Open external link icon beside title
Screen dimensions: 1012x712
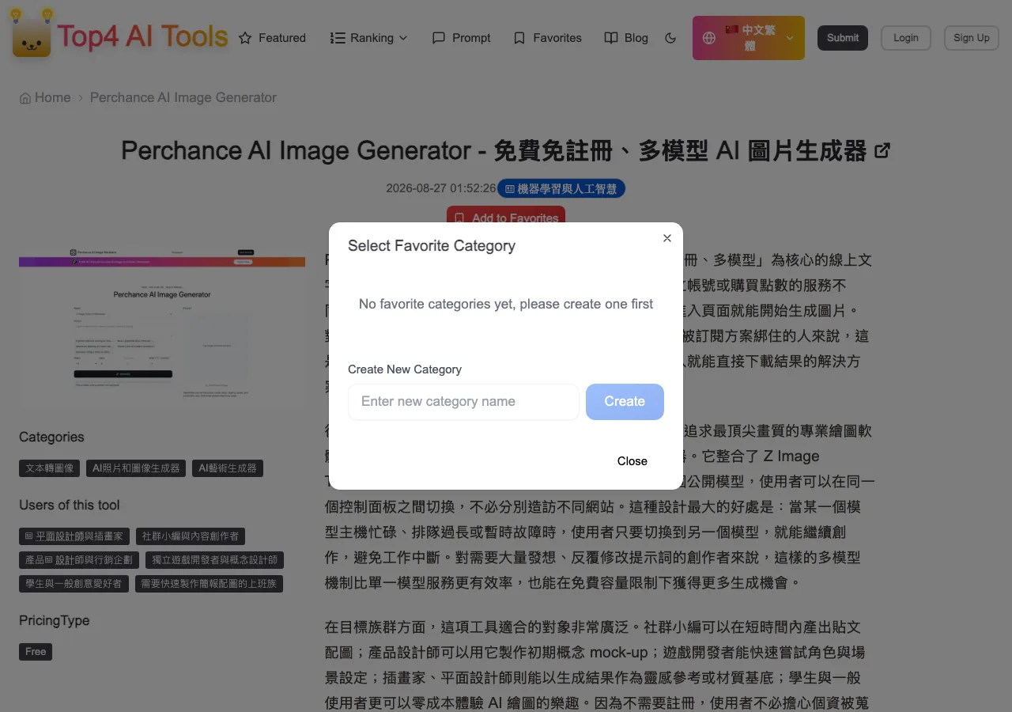click(x=882, y=150)
